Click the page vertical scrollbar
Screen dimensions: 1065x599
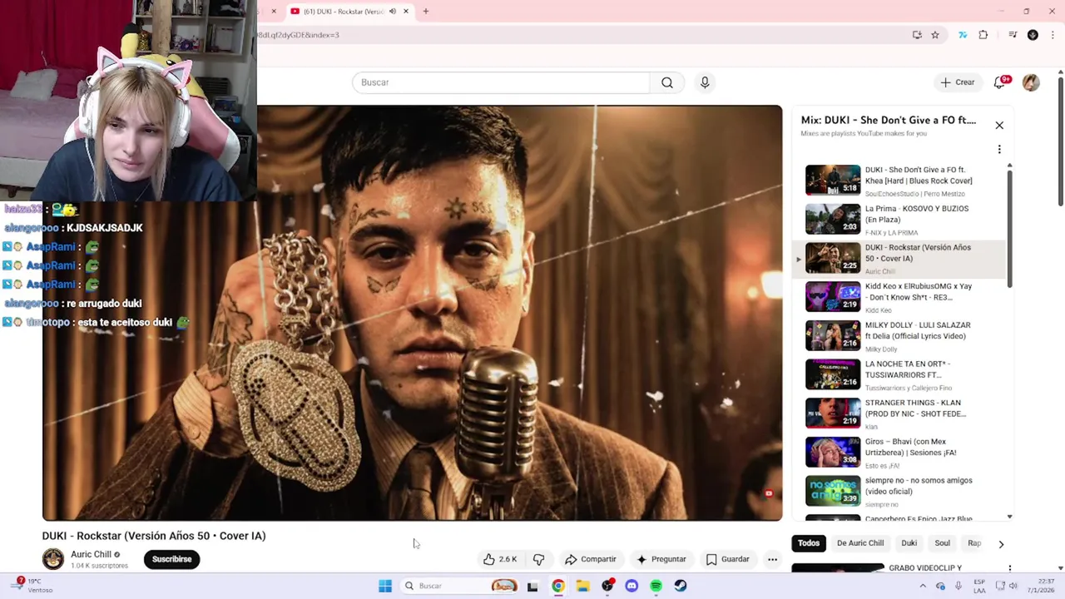(x=1060, y=141)
